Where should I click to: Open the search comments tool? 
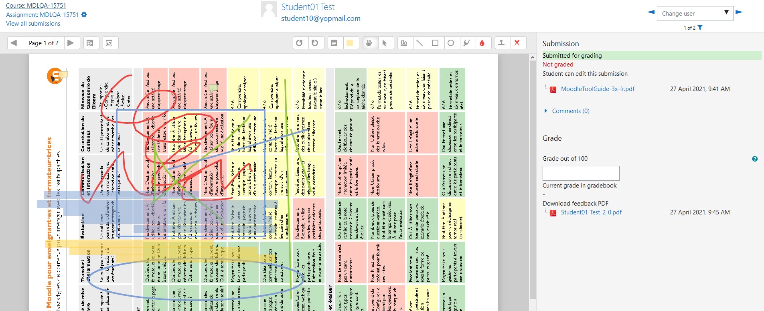90,43
